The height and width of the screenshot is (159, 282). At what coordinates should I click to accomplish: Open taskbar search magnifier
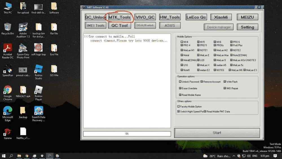coord(11,156)
